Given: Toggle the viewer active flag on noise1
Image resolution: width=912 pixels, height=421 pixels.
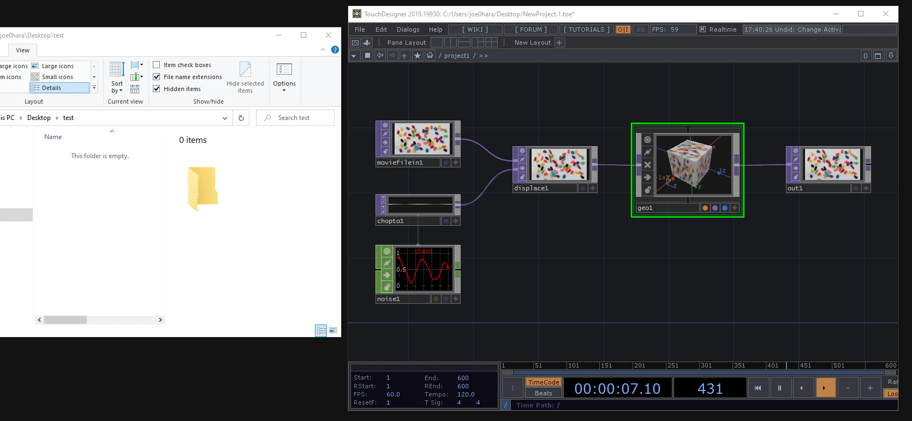Looking at the screenshot, I should (387, 251).
